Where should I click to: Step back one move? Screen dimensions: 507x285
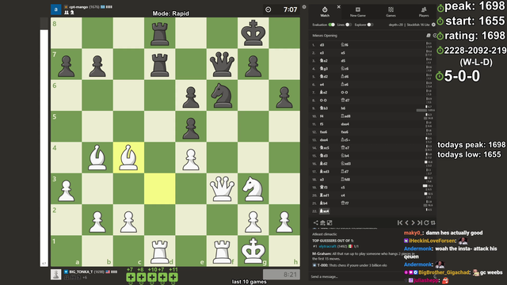point(406,222)
